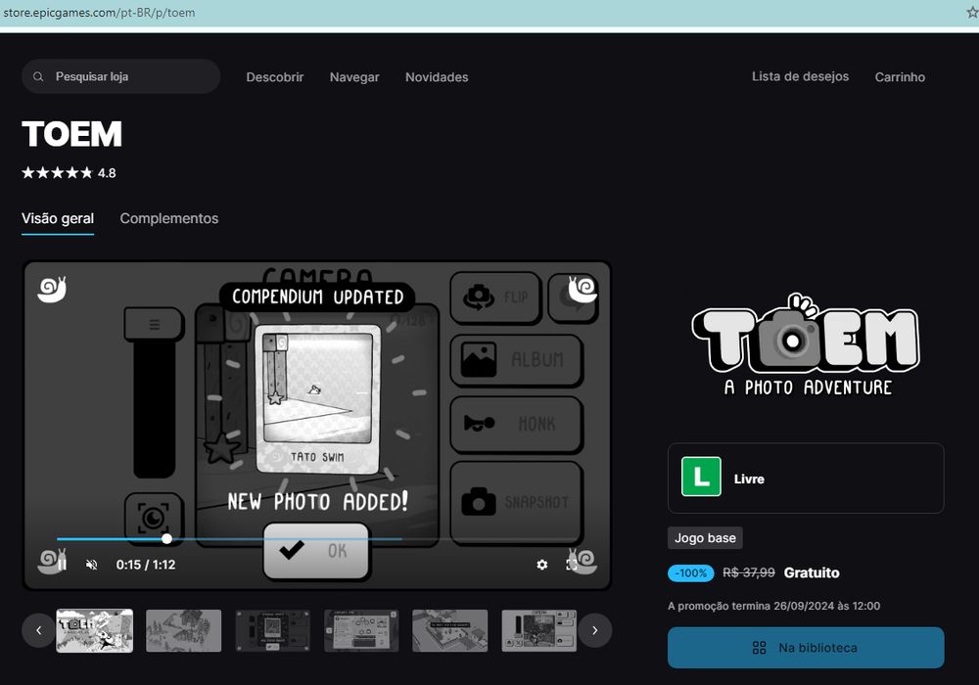The height and width of the screenshot is (685, 979).
Task: Click the TOEM A Photo Adventure logo
Action: [806, 344]
